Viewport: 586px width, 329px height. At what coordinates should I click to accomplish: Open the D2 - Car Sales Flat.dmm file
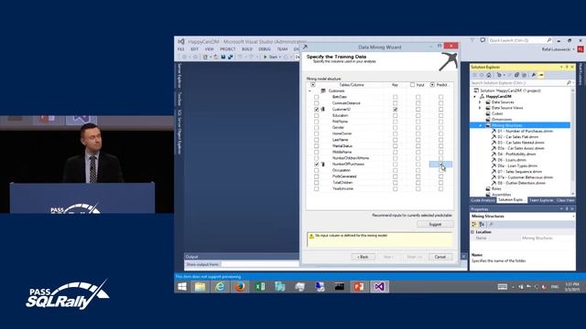point(517,137)
